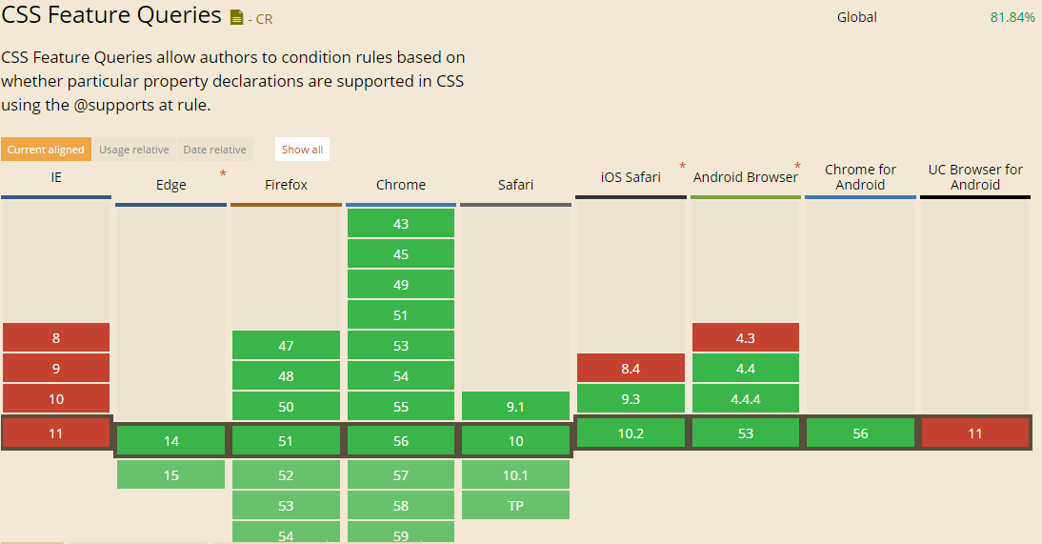This screenshot has height=544, width=1042.
Task: Switch to Date relative view
Action: coord(214,150)
